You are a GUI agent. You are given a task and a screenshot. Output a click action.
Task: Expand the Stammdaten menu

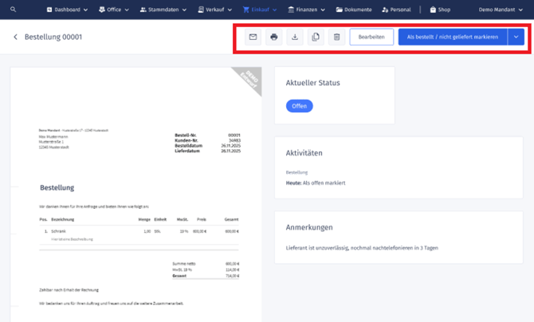tap(163, 10)
